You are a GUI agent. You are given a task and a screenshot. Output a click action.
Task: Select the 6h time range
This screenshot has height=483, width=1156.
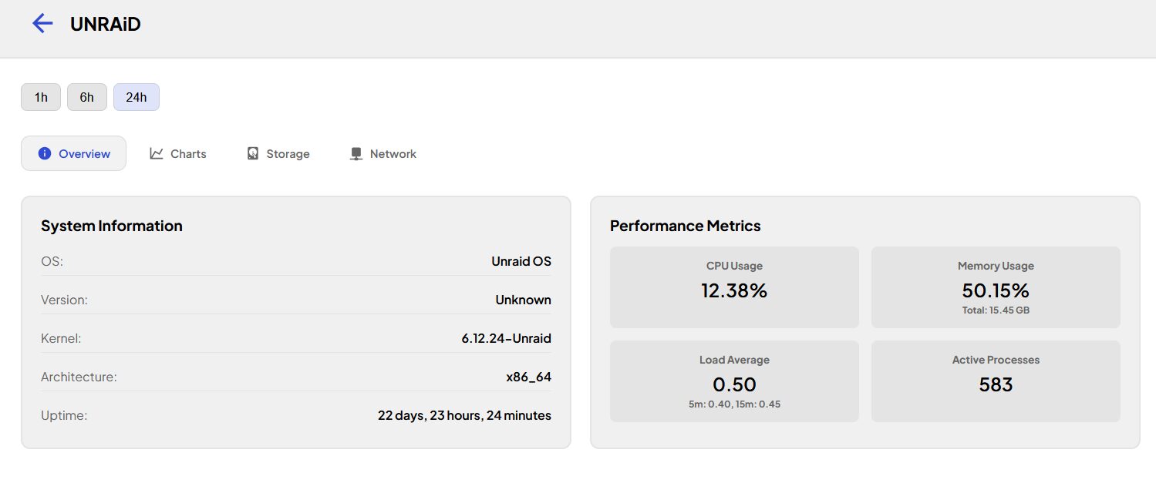pos(87,97)
